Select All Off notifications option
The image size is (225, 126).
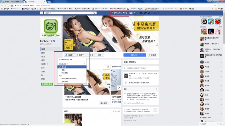[72, 82]
